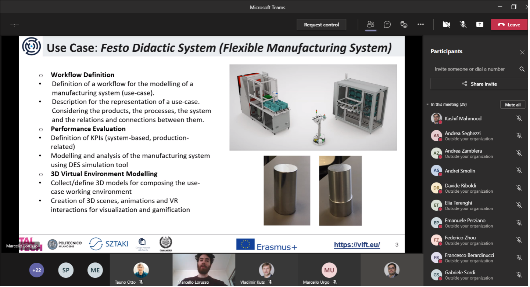Click the mic icon next to Andrea Zamblera
This screenshot has height=287, width=530.
click(x=519, y=153)
